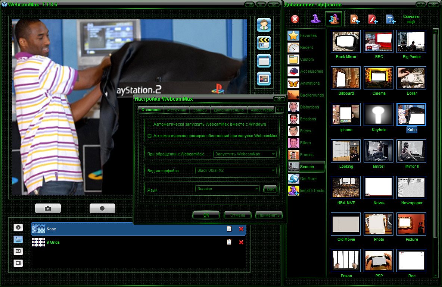Viewport: 442px width, 287px height.
Task: Click the webcam source person icon
Action: (264, 25)
